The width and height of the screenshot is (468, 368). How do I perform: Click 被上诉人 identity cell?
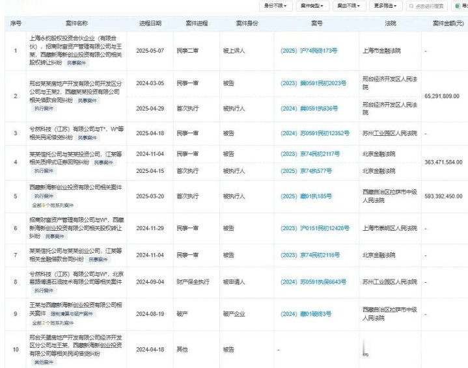[x=234, y=51]
